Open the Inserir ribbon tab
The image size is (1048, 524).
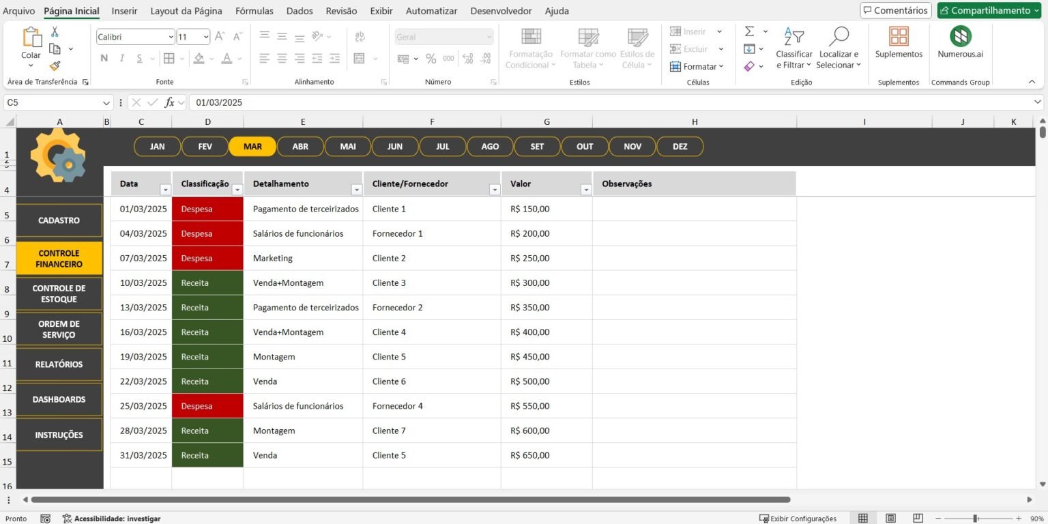[124, 11]
